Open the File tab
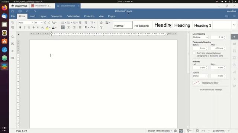Viewport: 238px width, 133px height. pyautogui.click(x=13, y=16)
